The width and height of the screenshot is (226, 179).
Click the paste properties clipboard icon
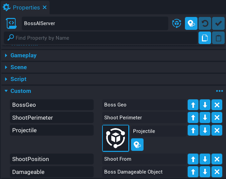pos(218,38)
